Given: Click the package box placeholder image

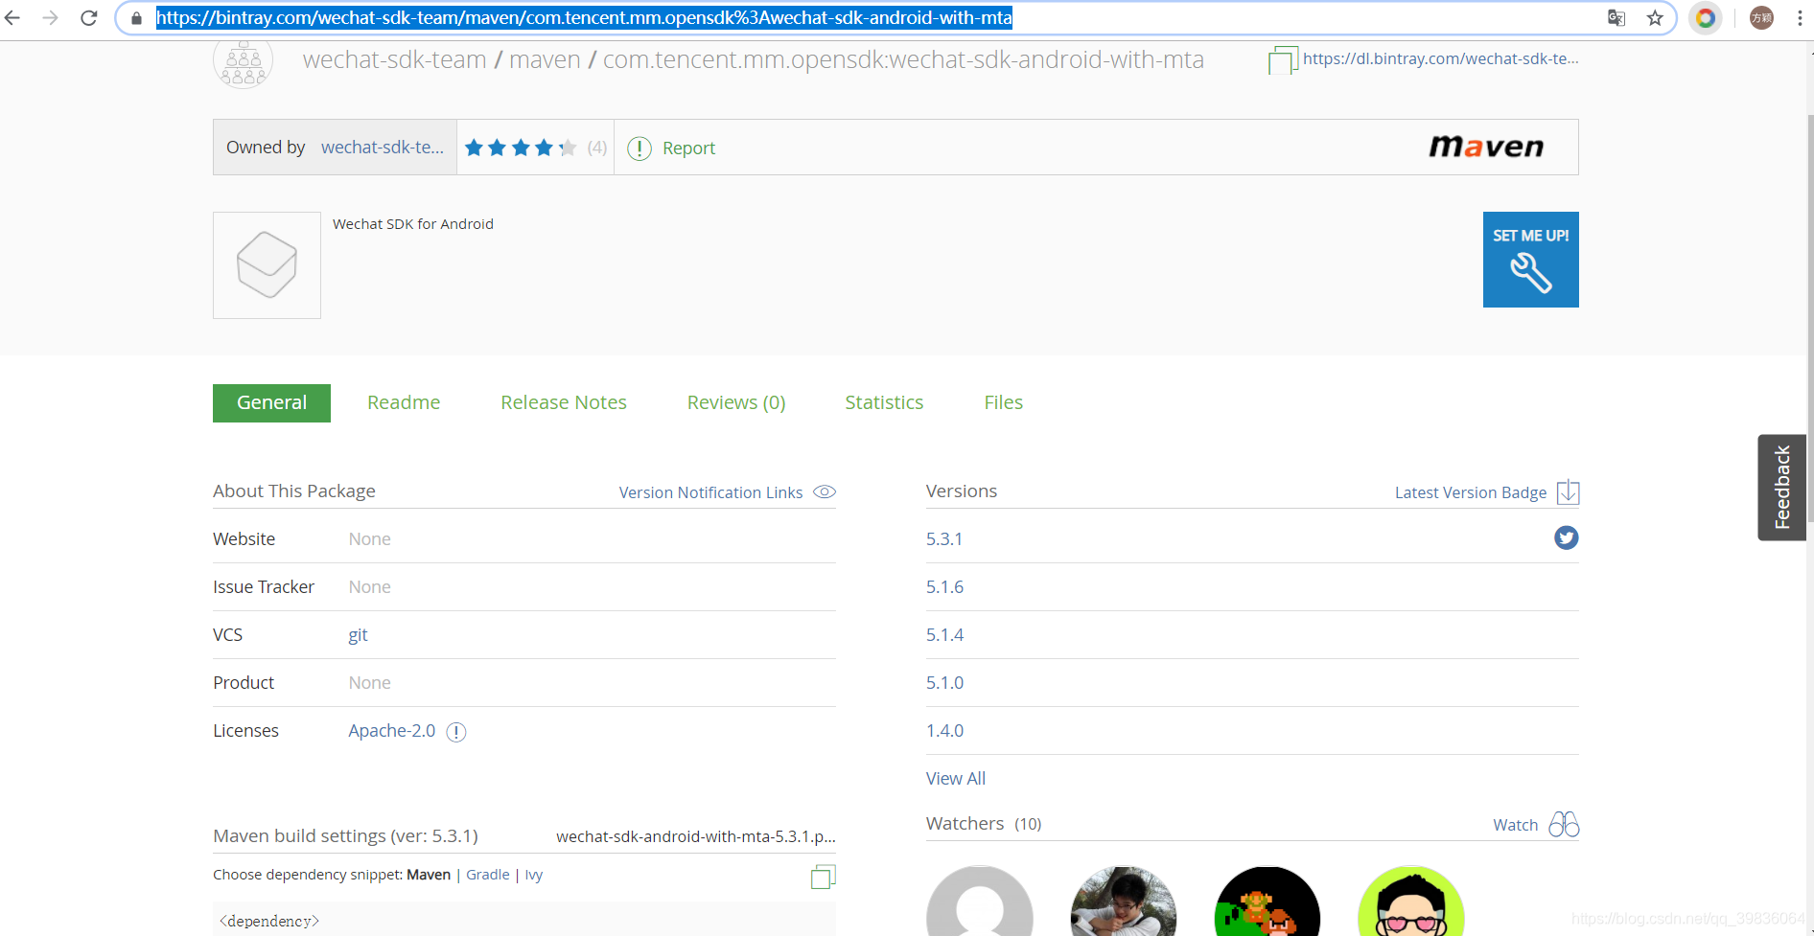Looking at the screenshot, I should (x=267, y=265).
